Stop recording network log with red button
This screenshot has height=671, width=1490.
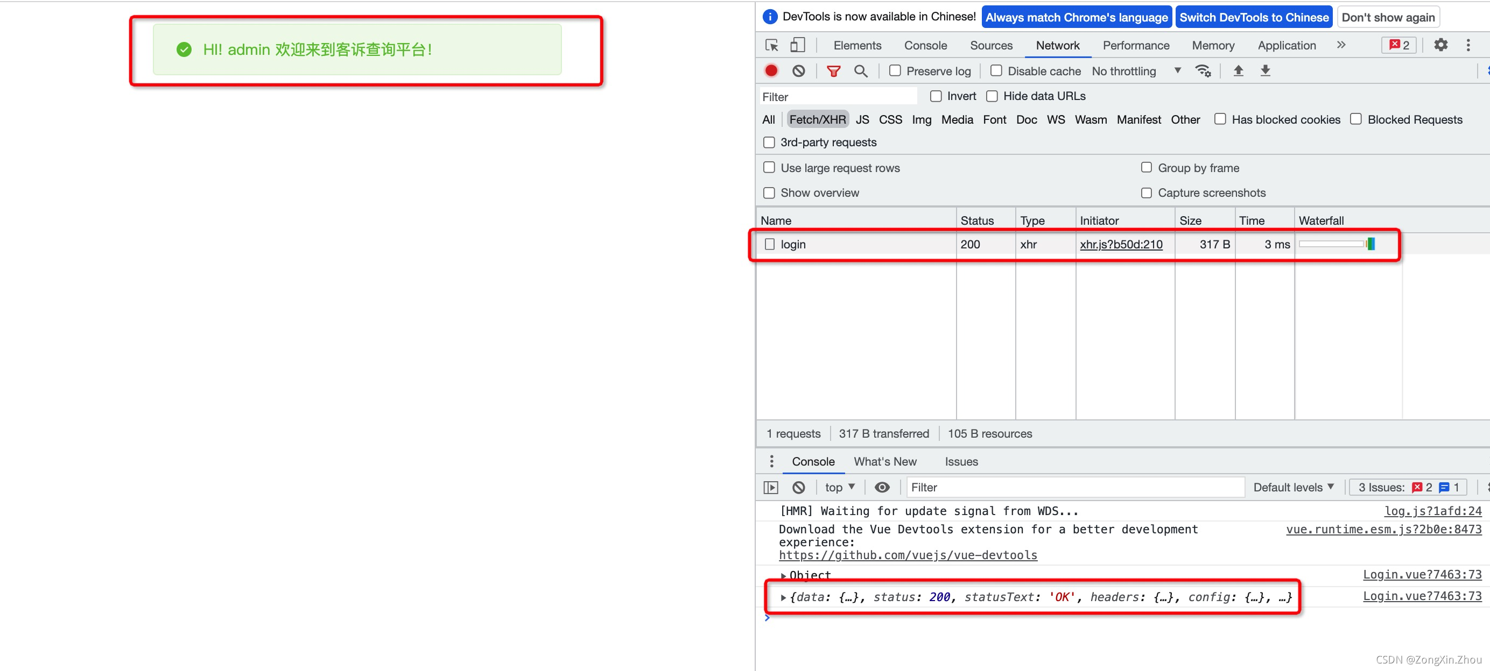771,70
